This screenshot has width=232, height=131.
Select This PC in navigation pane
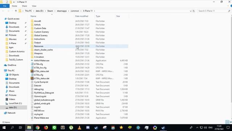(x=11, y=71)
